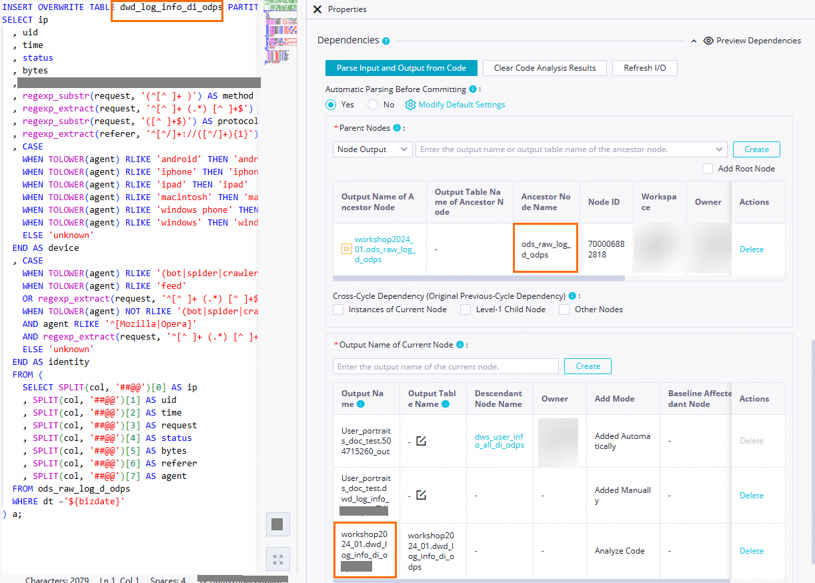Click the Output Table Name column help icon

click(446, 404)
